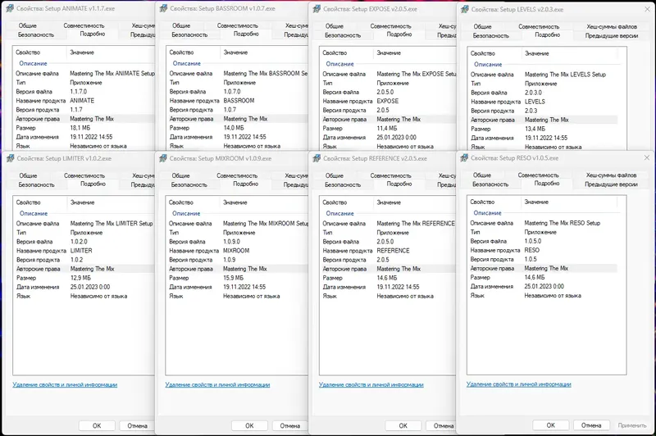Select size value 13,4 МБ
656x436 pixels.
pyautogui.click(x=535, y=129)
